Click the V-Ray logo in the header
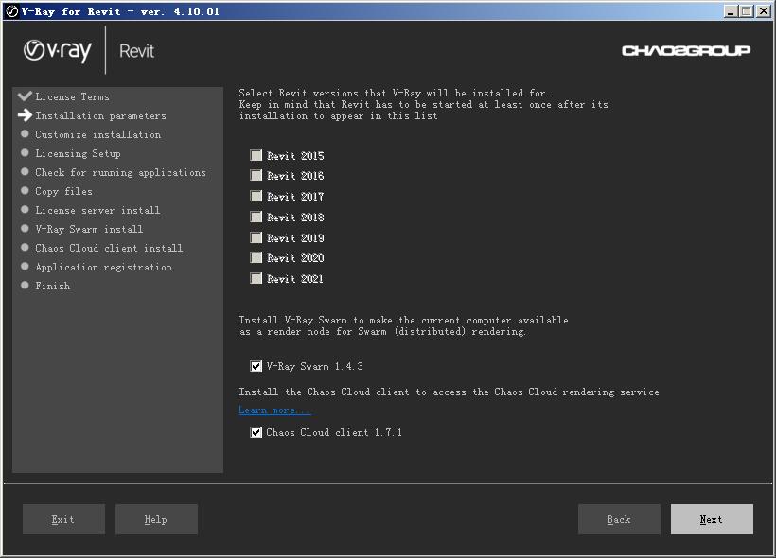 58,51
